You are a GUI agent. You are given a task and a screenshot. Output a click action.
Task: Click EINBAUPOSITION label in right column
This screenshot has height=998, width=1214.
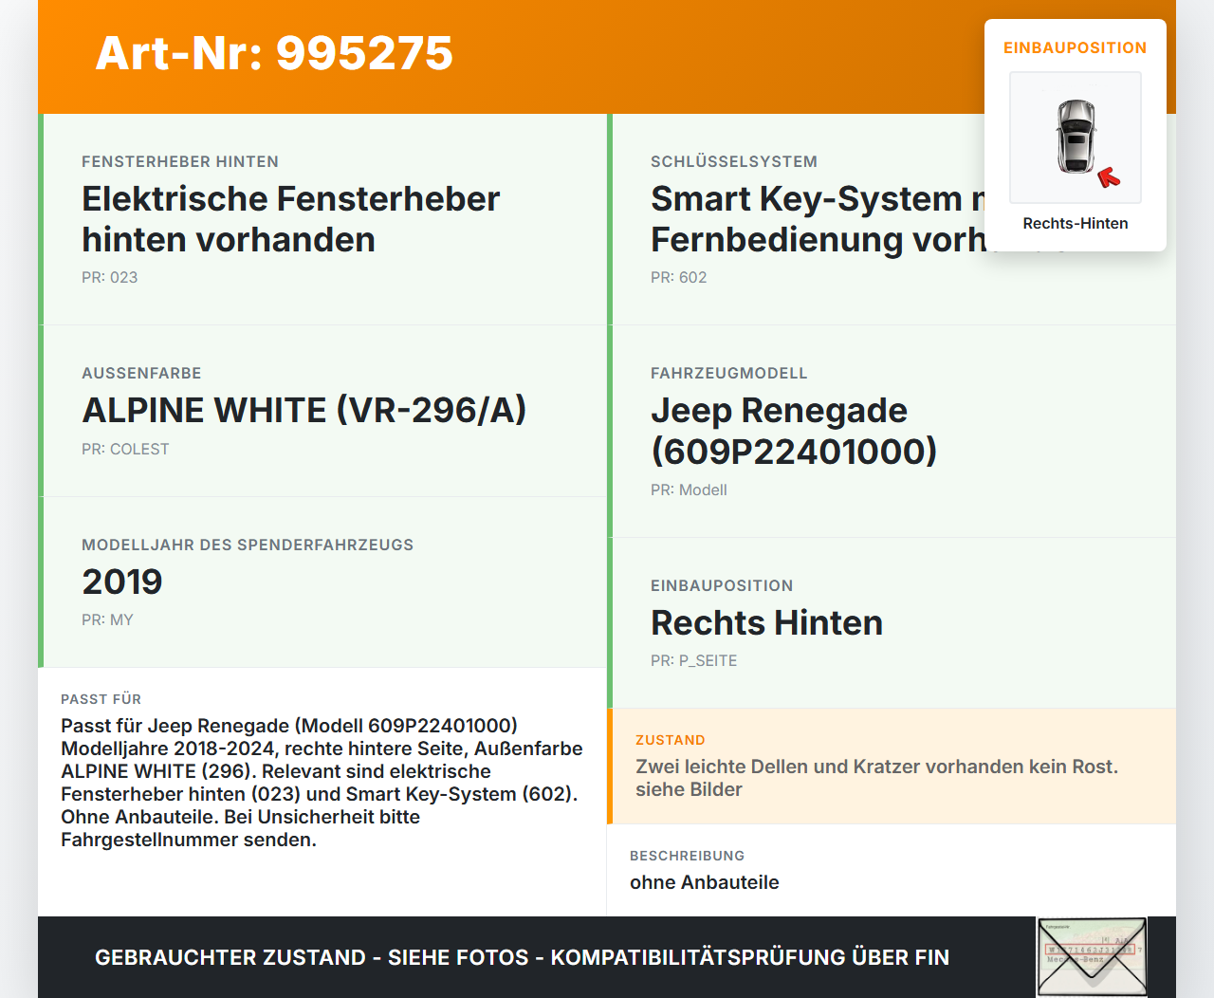722,586
